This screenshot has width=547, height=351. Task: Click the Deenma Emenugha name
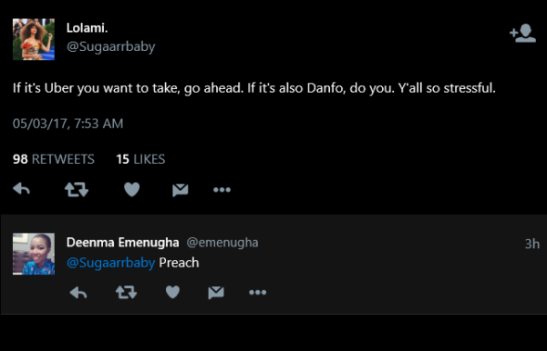123,243
